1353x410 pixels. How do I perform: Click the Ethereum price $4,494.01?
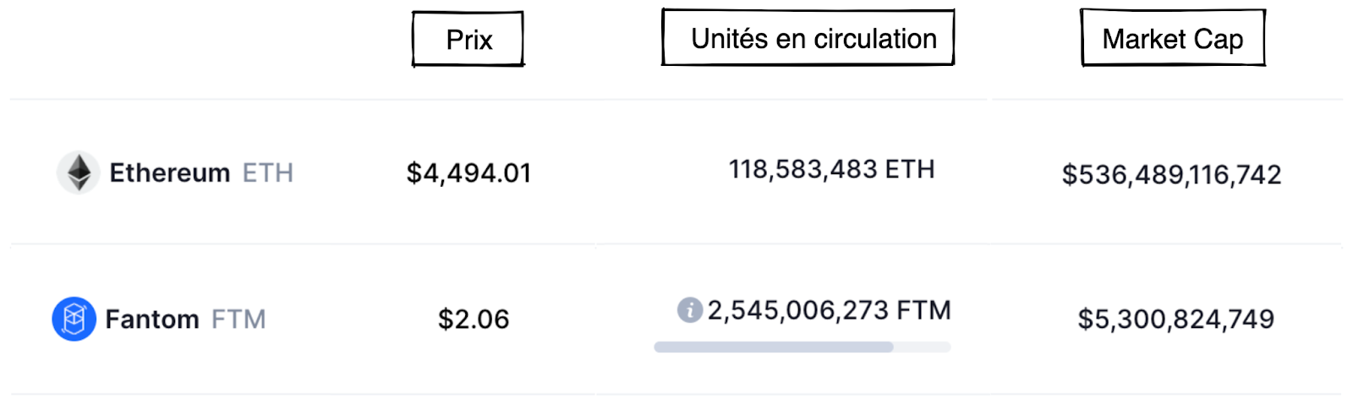point(468,172)
